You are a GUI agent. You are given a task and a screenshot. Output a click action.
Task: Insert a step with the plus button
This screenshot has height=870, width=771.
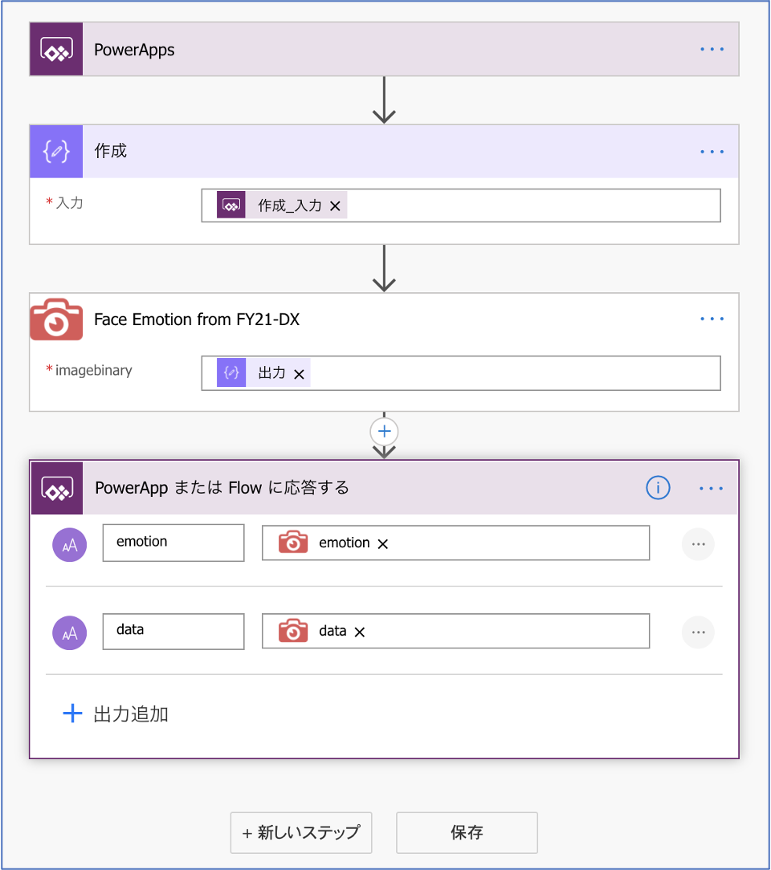click(384, 431)
